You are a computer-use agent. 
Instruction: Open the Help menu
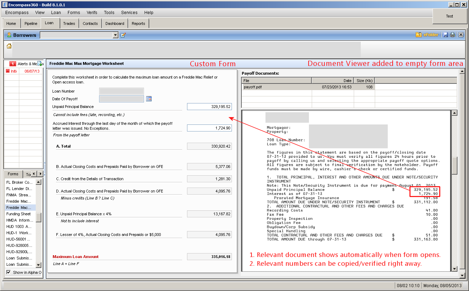pos(149,13)
